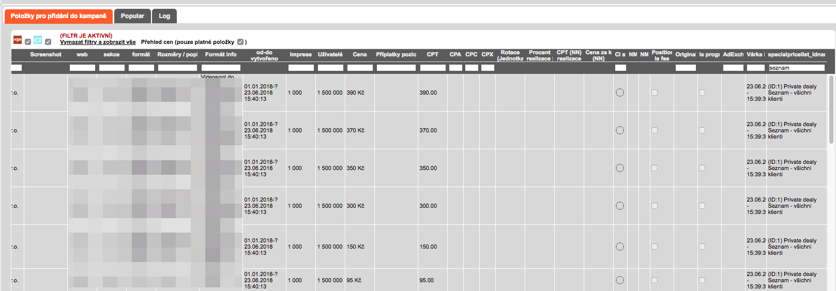Open the Log tab

click(x=164, y=16)
